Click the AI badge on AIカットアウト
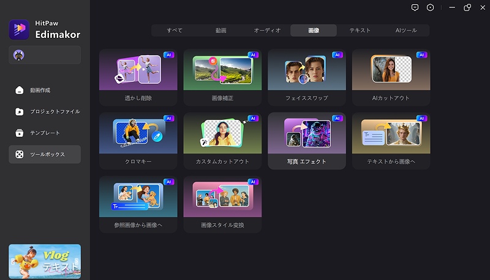 [421, 55]
